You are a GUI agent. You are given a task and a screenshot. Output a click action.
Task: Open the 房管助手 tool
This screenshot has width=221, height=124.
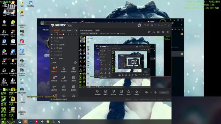click(64, 70)
